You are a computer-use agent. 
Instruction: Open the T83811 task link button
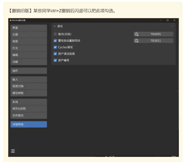(156, 41)
